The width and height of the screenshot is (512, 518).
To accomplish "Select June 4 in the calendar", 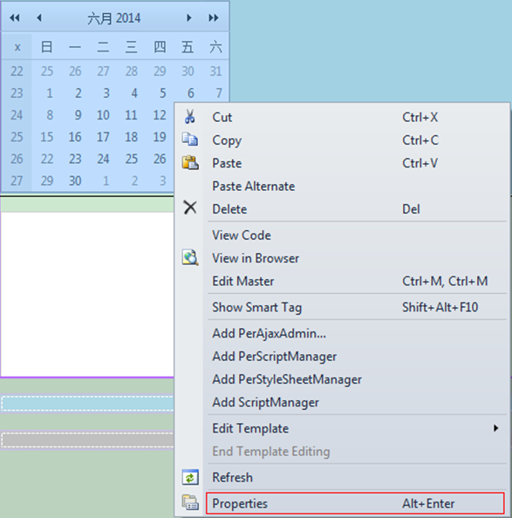I will tap(133, 93).
